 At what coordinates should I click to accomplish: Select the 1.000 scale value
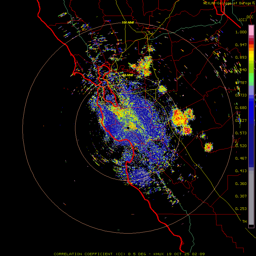point(241,32)
